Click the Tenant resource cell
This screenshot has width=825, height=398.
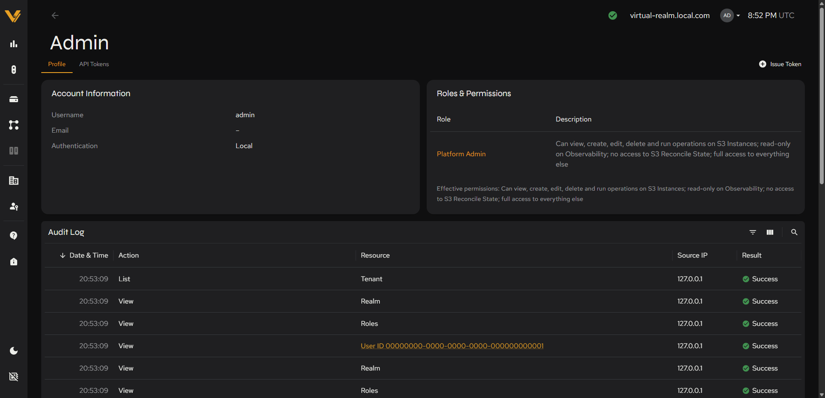(x=371, y=279)
